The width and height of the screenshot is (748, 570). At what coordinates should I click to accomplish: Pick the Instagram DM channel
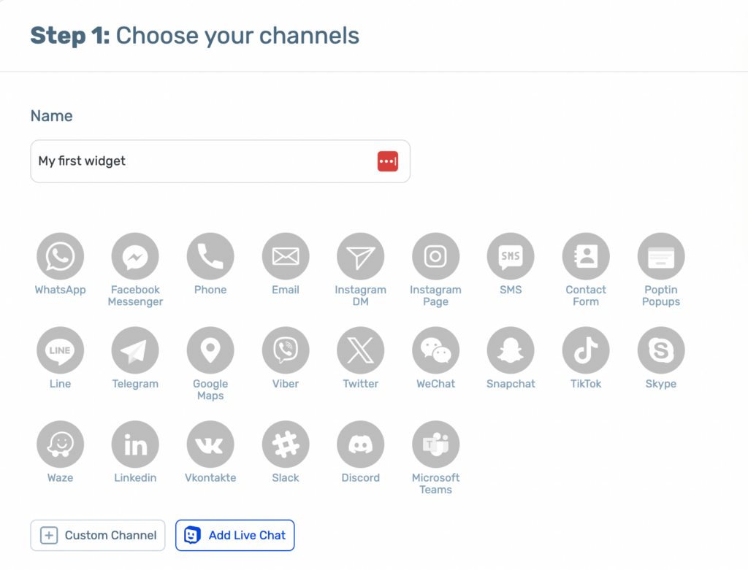tap(360, 257)
